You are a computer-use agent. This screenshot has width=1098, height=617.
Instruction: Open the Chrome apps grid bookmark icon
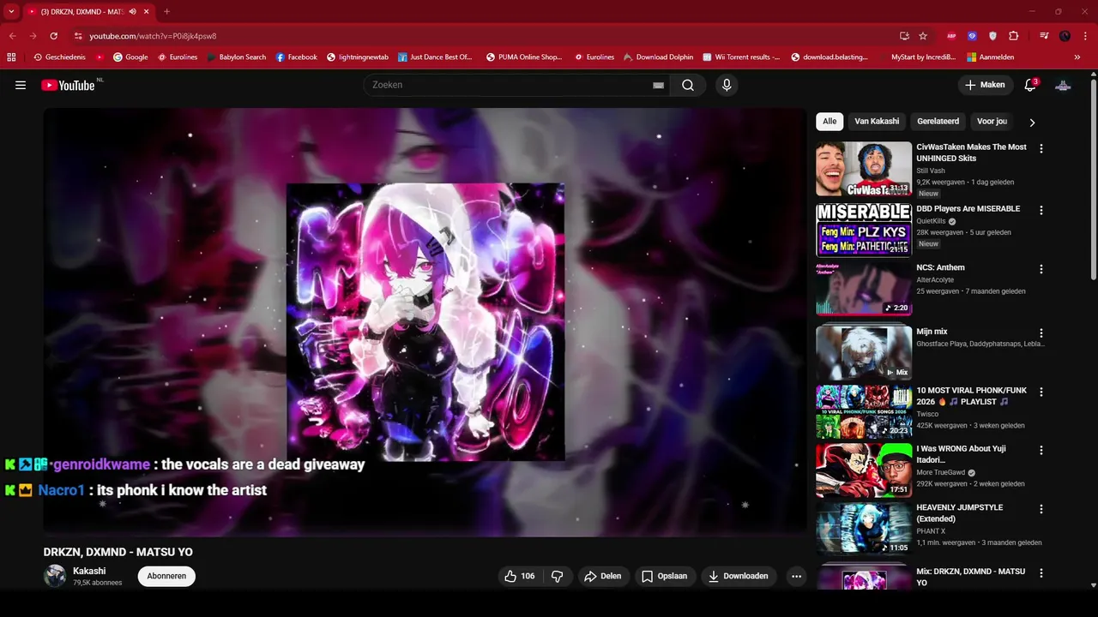pos(11,57)
